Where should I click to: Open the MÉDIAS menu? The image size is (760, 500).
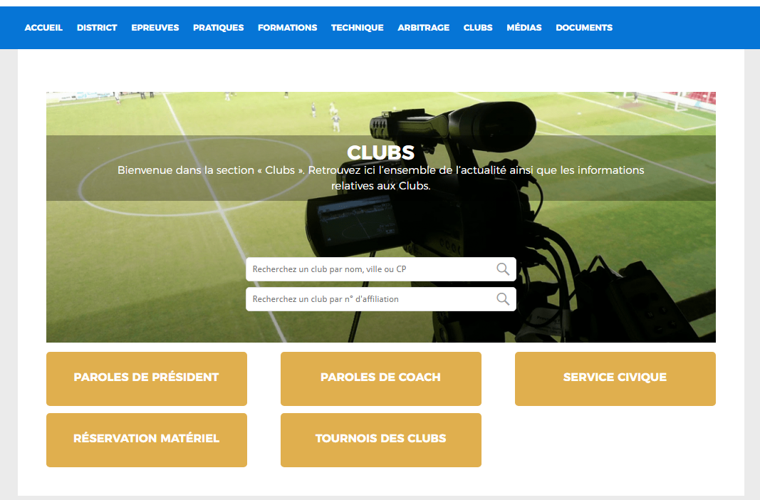[524, 28]
